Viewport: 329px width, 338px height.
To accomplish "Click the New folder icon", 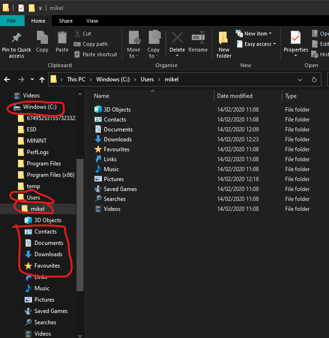I will point(223,38).
